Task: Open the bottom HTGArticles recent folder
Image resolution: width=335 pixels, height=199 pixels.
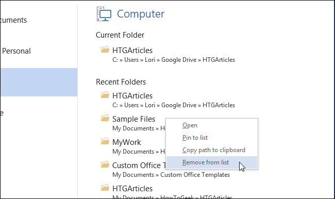Action: point(132,189)
